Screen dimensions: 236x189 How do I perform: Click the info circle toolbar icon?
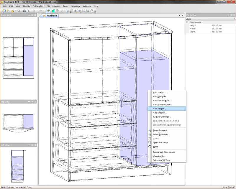click(67, 11)
